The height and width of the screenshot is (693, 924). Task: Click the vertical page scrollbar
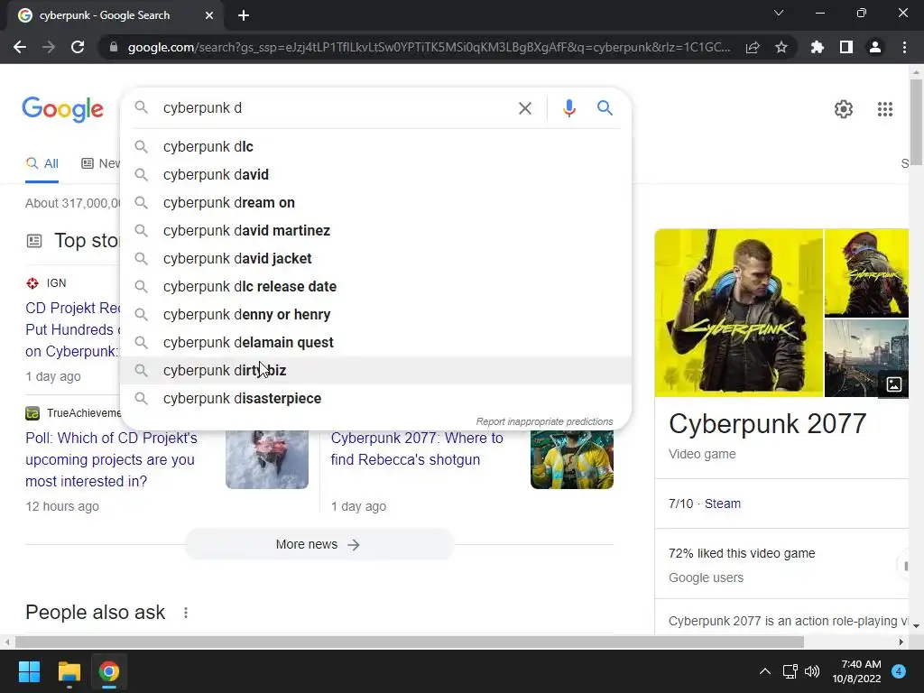[x=916, y=122]
